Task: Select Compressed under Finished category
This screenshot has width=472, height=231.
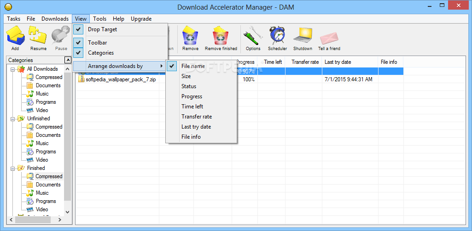Action: (x=49, y=177)
